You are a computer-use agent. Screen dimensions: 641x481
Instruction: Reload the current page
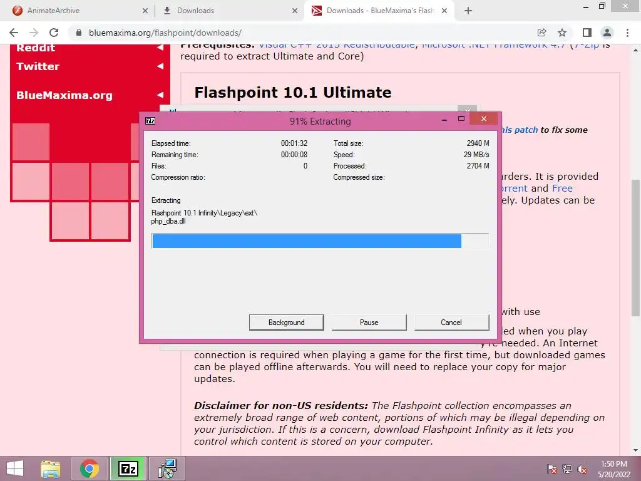click(x=54, y=33)
